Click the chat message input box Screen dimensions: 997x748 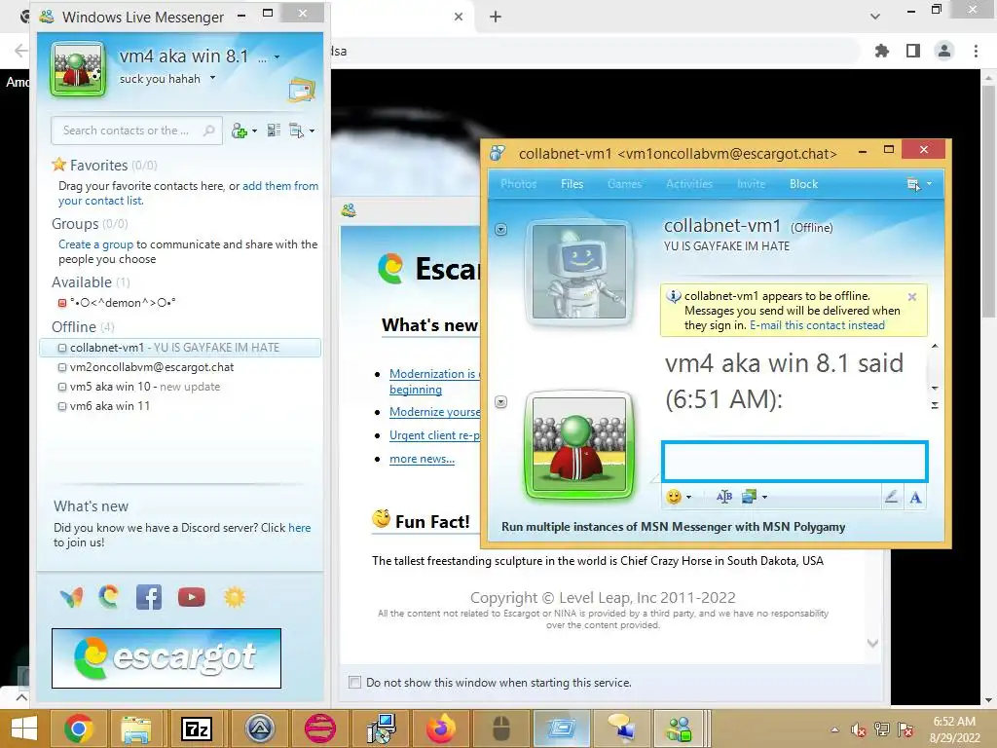(794, 461)
